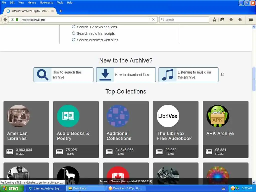Go back with the browser back arrow
The height and width of the screenshot is (192, 256).
coord(5,19)
